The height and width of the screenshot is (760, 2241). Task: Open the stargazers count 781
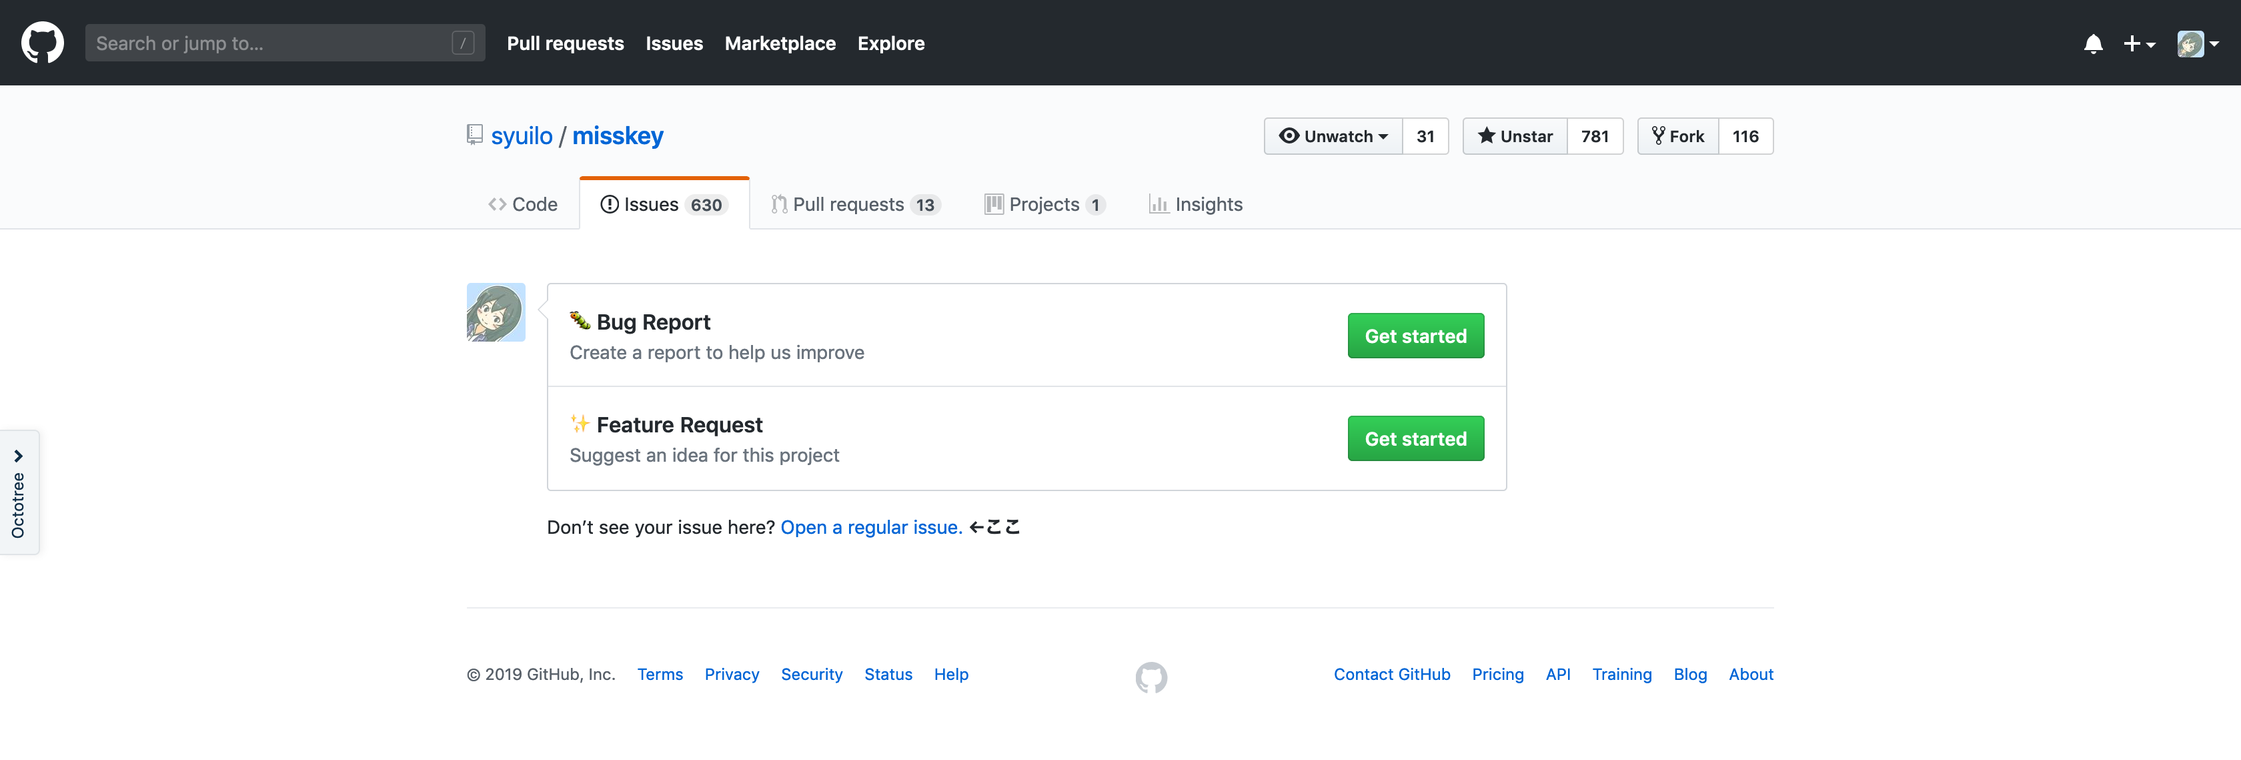(x=1594, y=136)
